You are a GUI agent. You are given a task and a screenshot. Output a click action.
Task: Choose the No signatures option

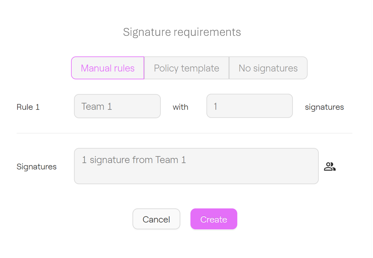(268, 68)
